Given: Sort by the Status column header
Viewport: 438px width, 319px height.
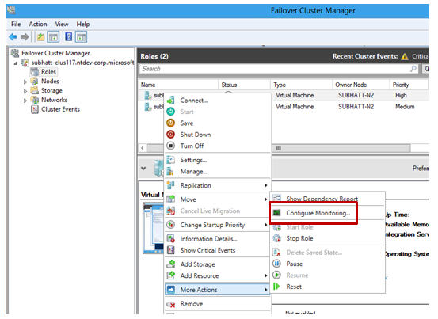Looking at the screenshot, I should [x=244, y=85].
